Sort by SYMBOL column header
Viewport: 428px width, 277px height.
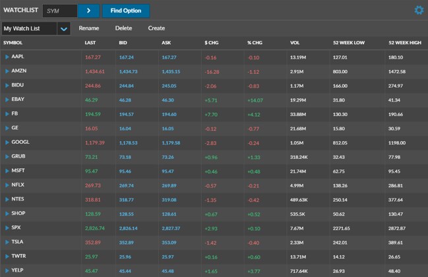[x=13, y=43]
